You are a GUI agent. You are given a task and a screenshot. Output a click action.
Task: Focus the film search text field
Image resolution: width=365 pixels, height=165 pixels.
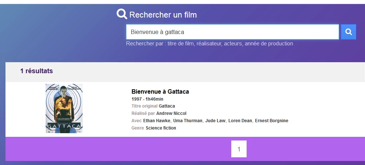pyautogui.click(x=232, y=32)
